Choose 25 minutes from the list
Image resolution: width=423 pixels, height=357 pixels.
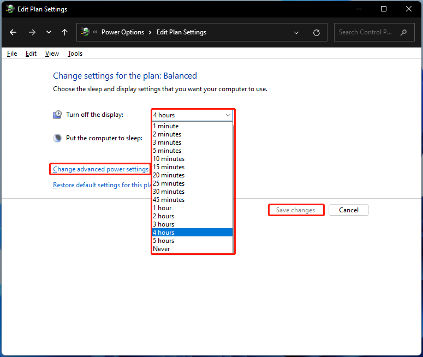click(x=193, y=183)
